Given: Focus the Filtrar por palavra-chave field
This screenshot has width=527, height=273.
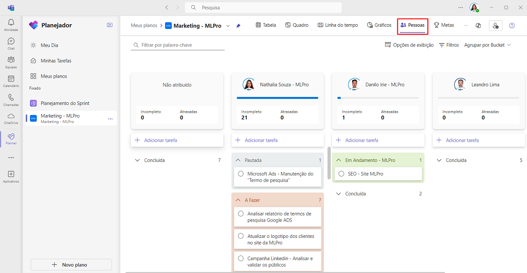Looking at the screenshot, I should (x=178, y=45).
